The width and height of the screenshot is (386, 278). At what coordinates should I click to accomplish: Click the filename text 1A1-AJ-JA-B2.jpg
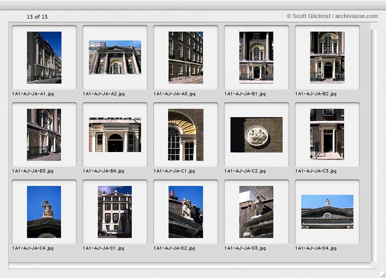[316, 93]
